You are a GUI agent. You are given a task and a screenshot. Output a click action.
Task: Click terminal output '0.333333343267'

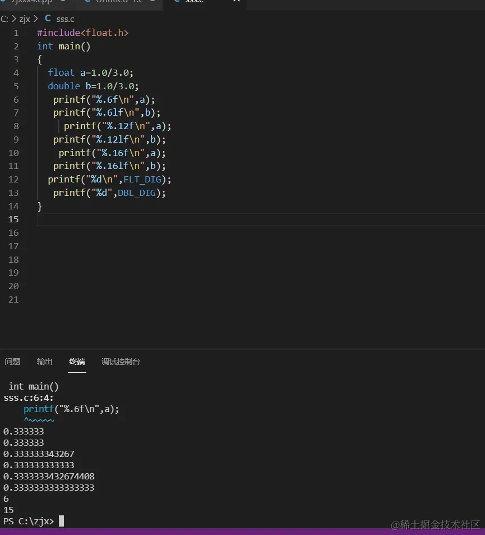39,454
